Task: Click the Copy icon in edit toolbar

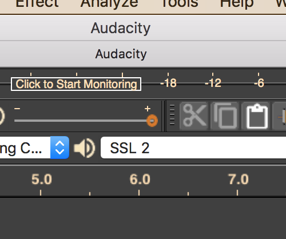Action: pyautogui.click(x=225, y=116)
